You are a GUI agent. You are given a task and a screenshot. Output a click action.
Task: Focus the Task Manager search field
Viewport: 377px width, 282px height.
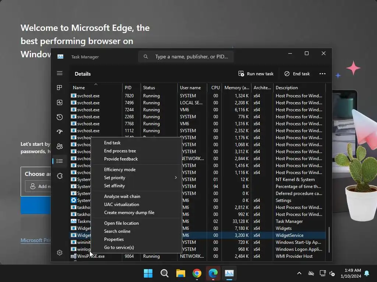186,57
